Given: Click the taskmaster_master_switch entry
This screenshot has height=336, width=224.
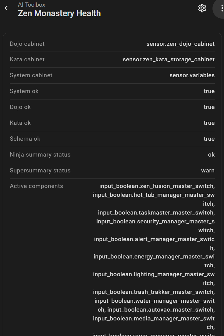Looking at the screenshot, I should 156,213.
